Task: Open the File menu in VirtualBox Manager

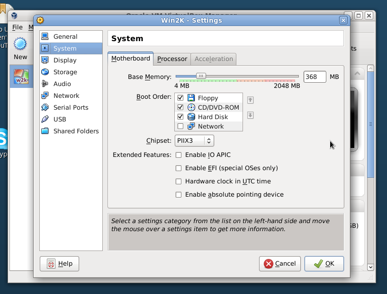Action: (x=17, y=27)
